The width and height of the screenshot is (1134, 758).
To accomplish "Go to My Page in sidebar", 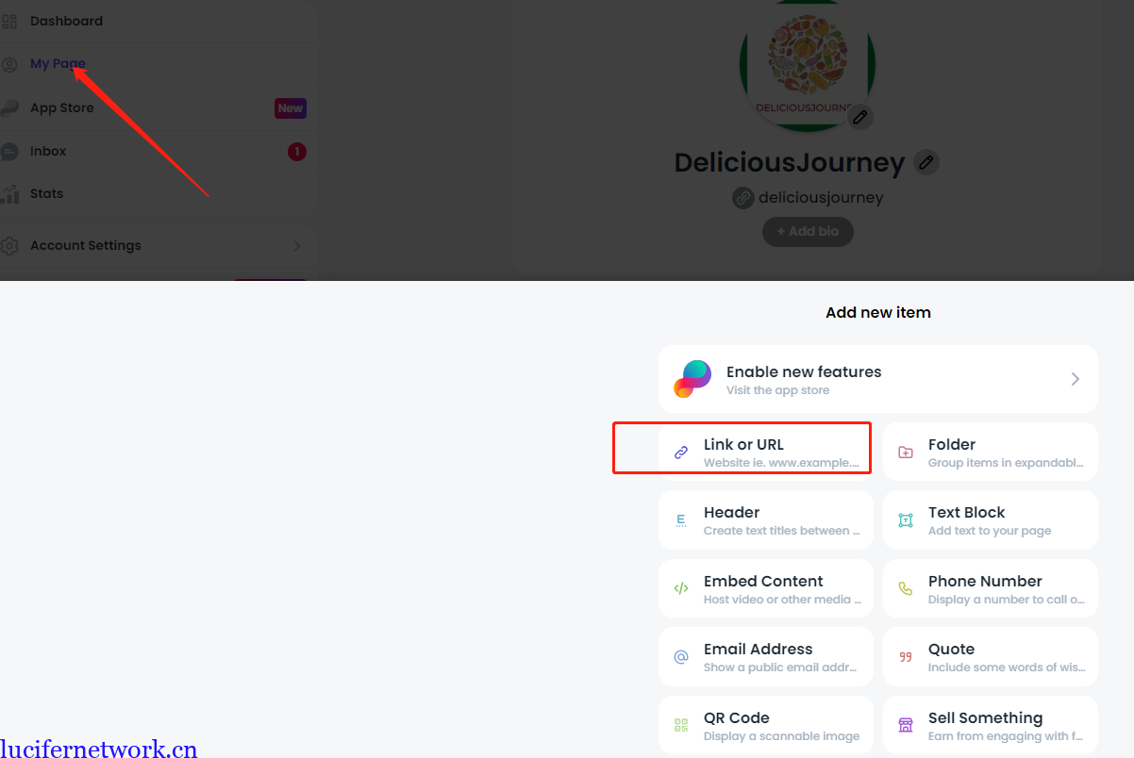I will click(58, 64).
